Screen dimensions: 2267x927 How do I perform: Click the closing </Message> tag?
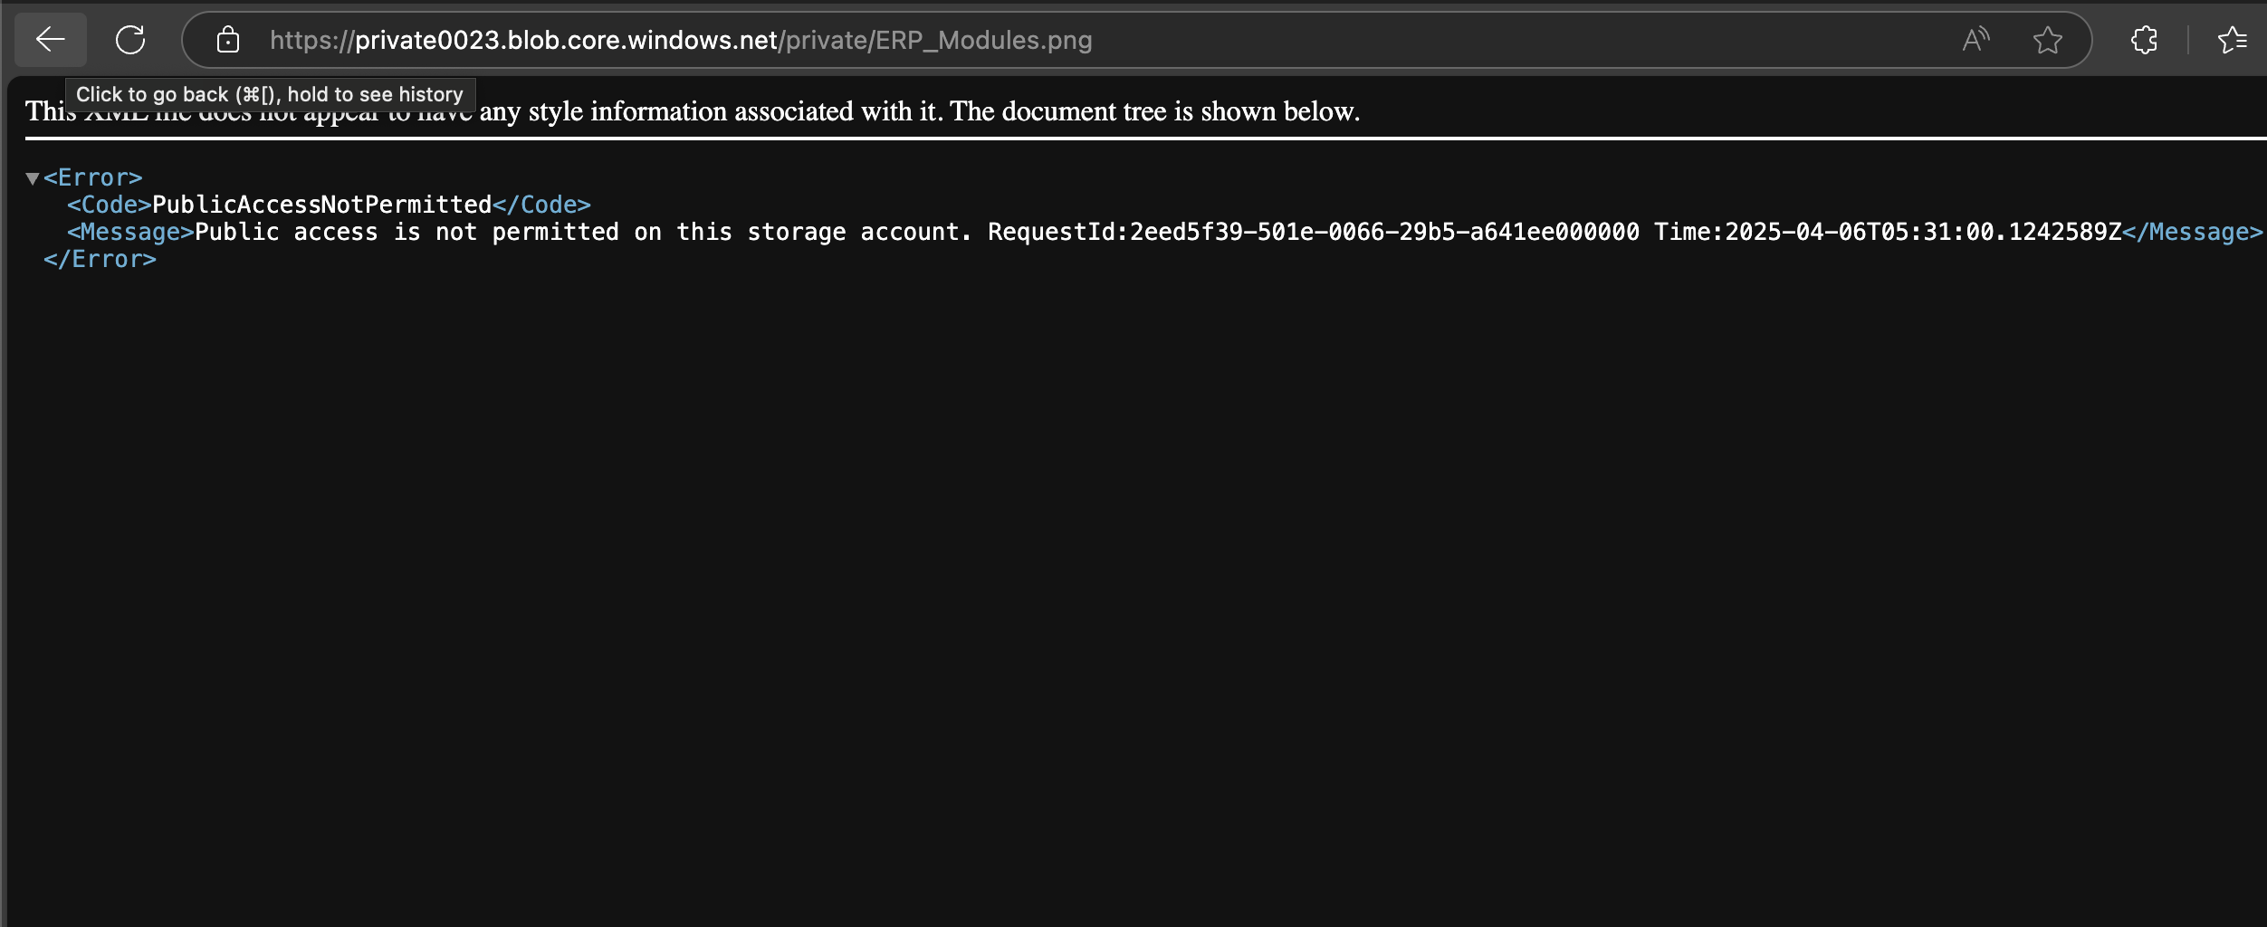2193,232
